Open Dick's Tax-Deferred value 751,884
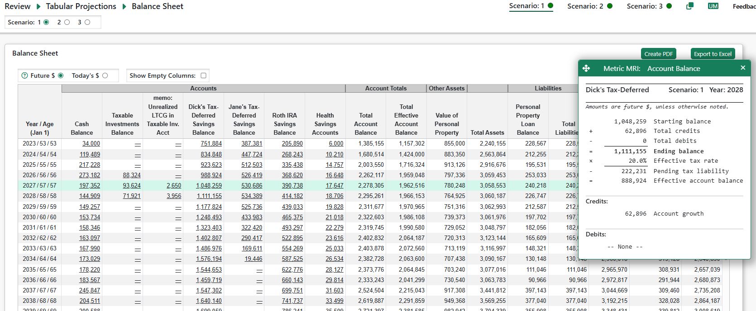This screenshot has height=311, width=756. 211,143
